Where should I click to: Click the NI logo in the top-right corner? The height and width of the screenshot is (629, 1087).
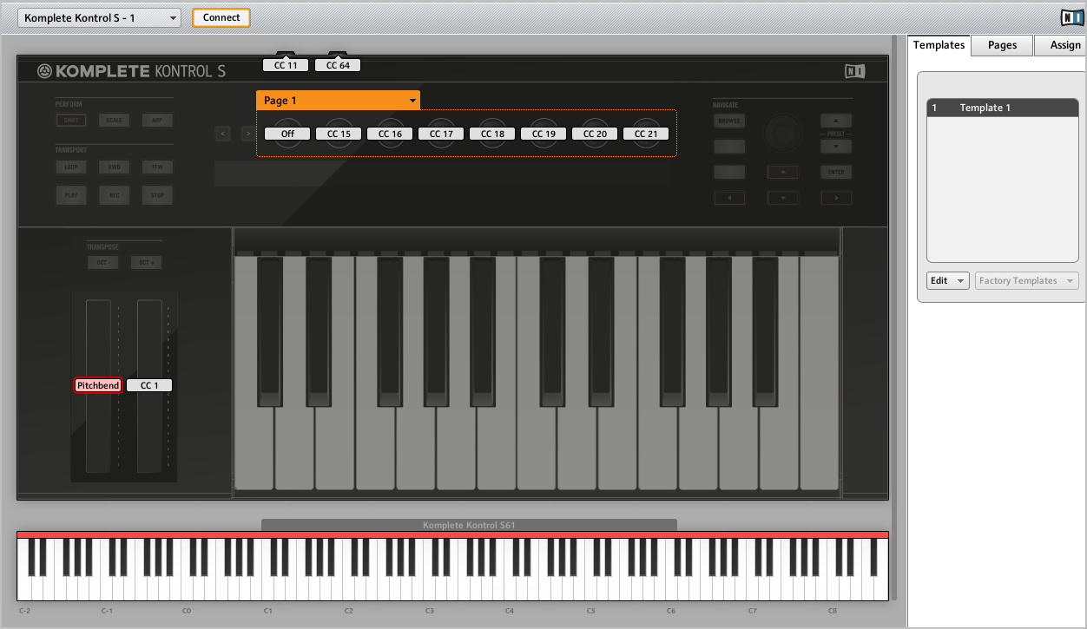click(1071, 17)
